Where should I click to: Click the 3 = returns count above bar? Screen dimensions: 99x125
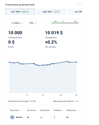(x=63, y=21)
